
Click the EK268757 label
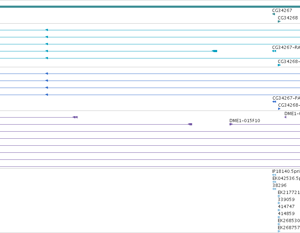click(x=289, y=228)
